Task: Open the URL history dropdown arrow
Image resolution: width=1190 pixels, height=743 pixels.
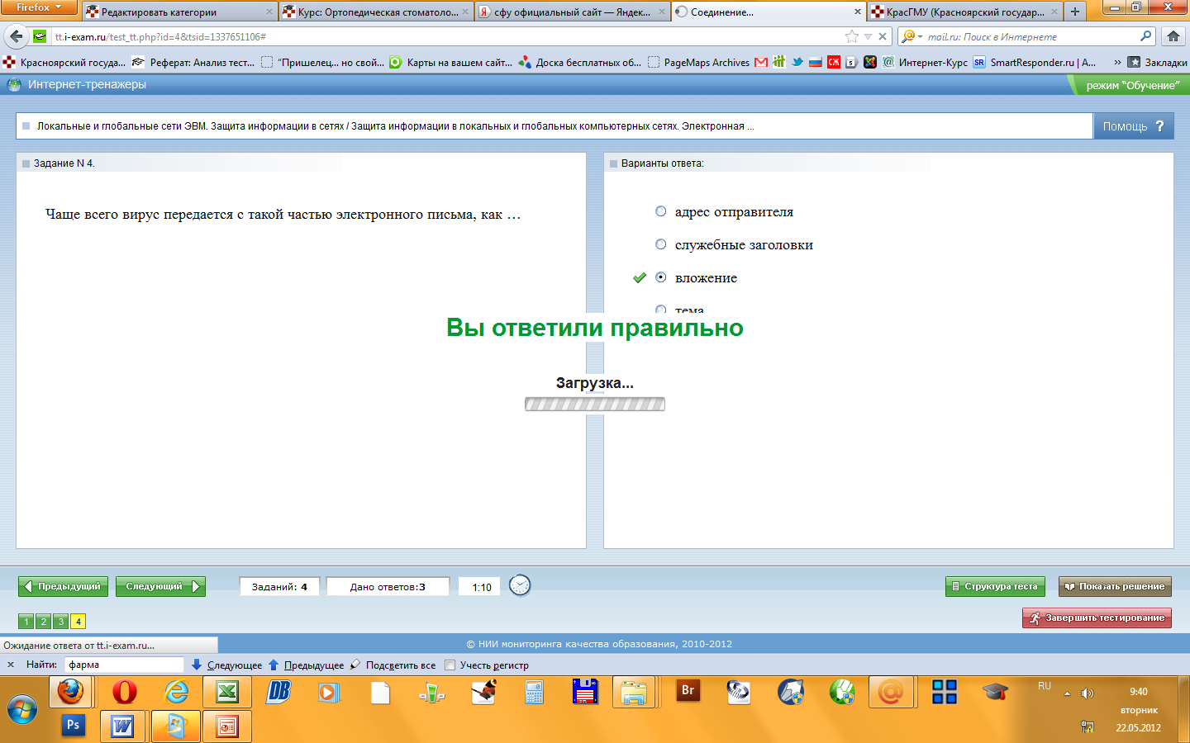Action: tap(868, 36)
